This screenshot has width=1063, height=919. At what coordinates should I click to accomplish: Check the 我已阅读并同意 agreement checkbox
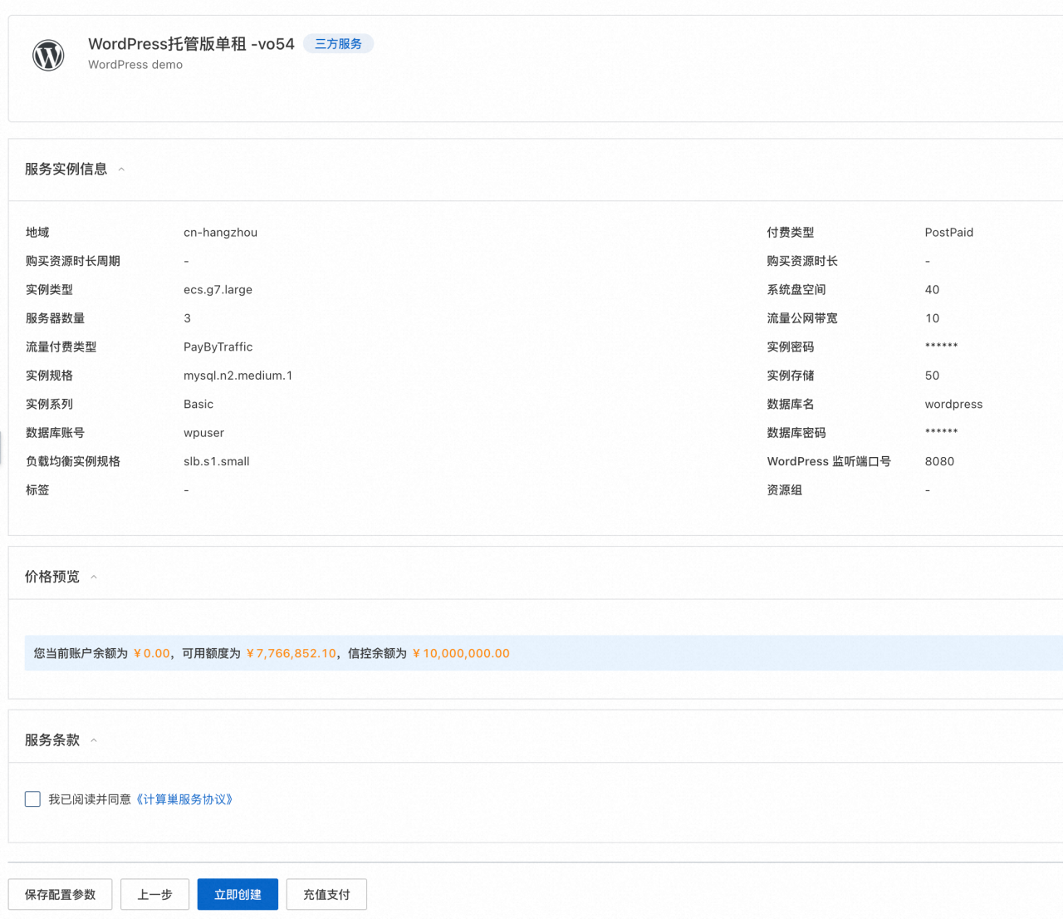tap(33, 799)
